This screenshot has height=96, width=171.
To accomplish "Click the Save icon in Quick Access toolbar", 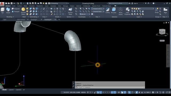I will tap(11, 3).
